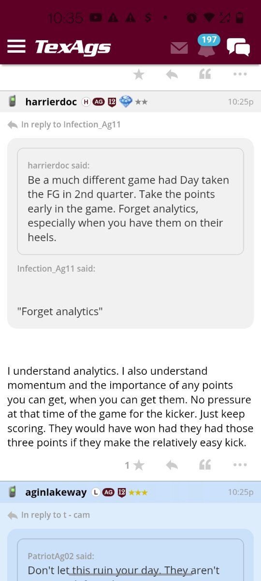Reply to harrierdoc's analytics post
This screenshot has height=581, width=261.
[x=172, y=465]
